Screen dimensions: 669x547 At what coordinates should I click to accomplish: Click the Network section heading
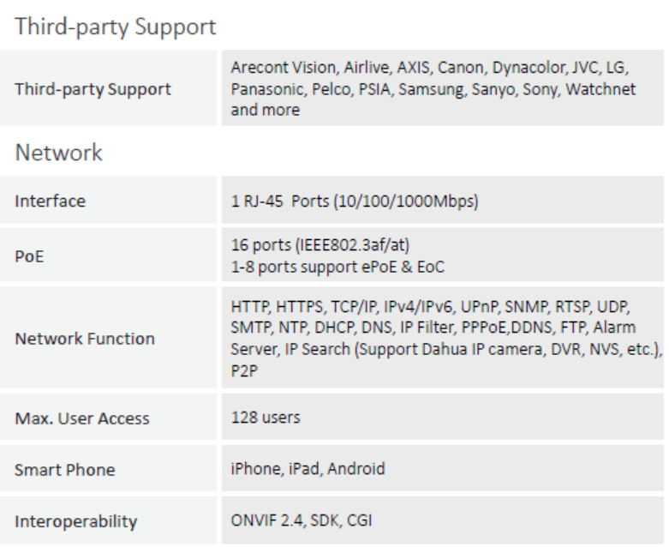click(59, 153)
